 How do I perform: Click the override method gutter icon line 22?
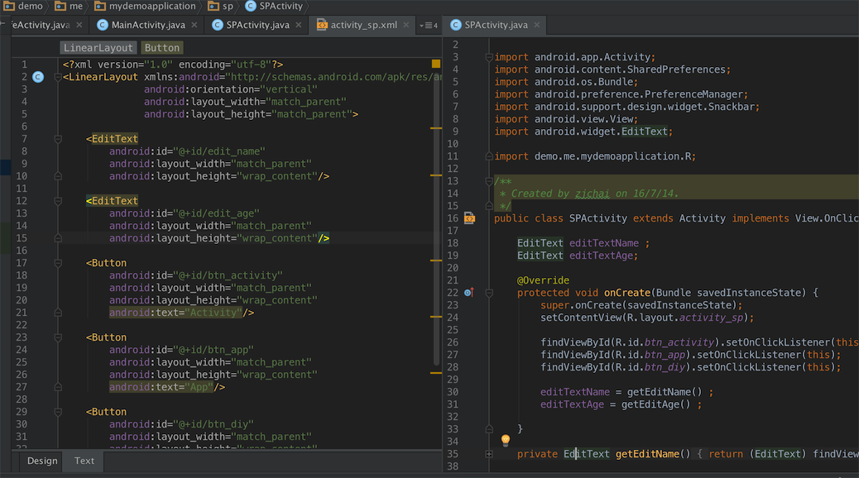pyautogui.click(x=469, y=293)
